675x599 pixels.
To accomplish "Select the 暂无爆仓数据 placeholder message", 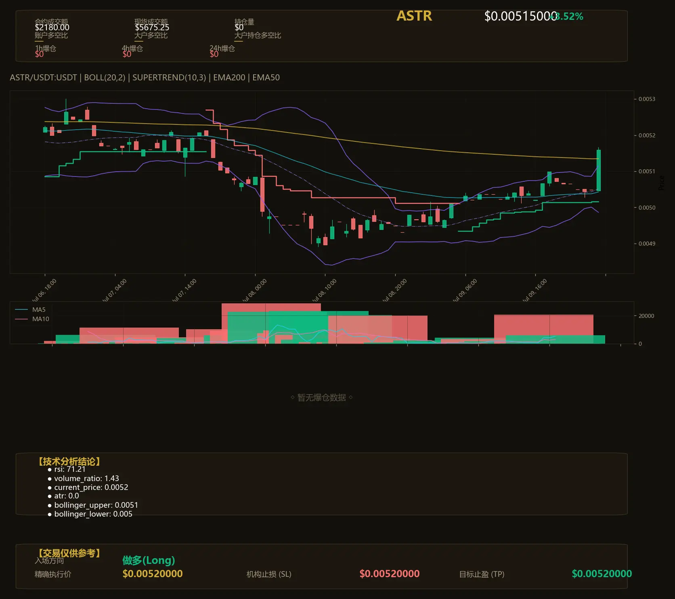I will pyautogui.click(x=321, y=397).
